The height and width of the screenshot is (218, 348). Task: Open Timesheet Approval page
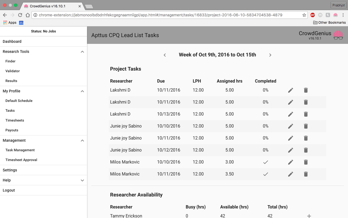point(43,160)
